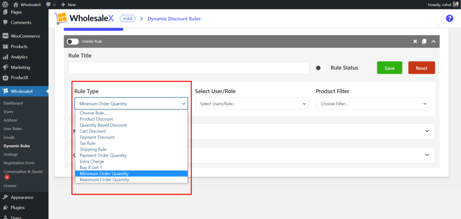The height and width of the screenshot is (219, 461).
Task: Select Product Discount option
Action: [x=131, y=119]
